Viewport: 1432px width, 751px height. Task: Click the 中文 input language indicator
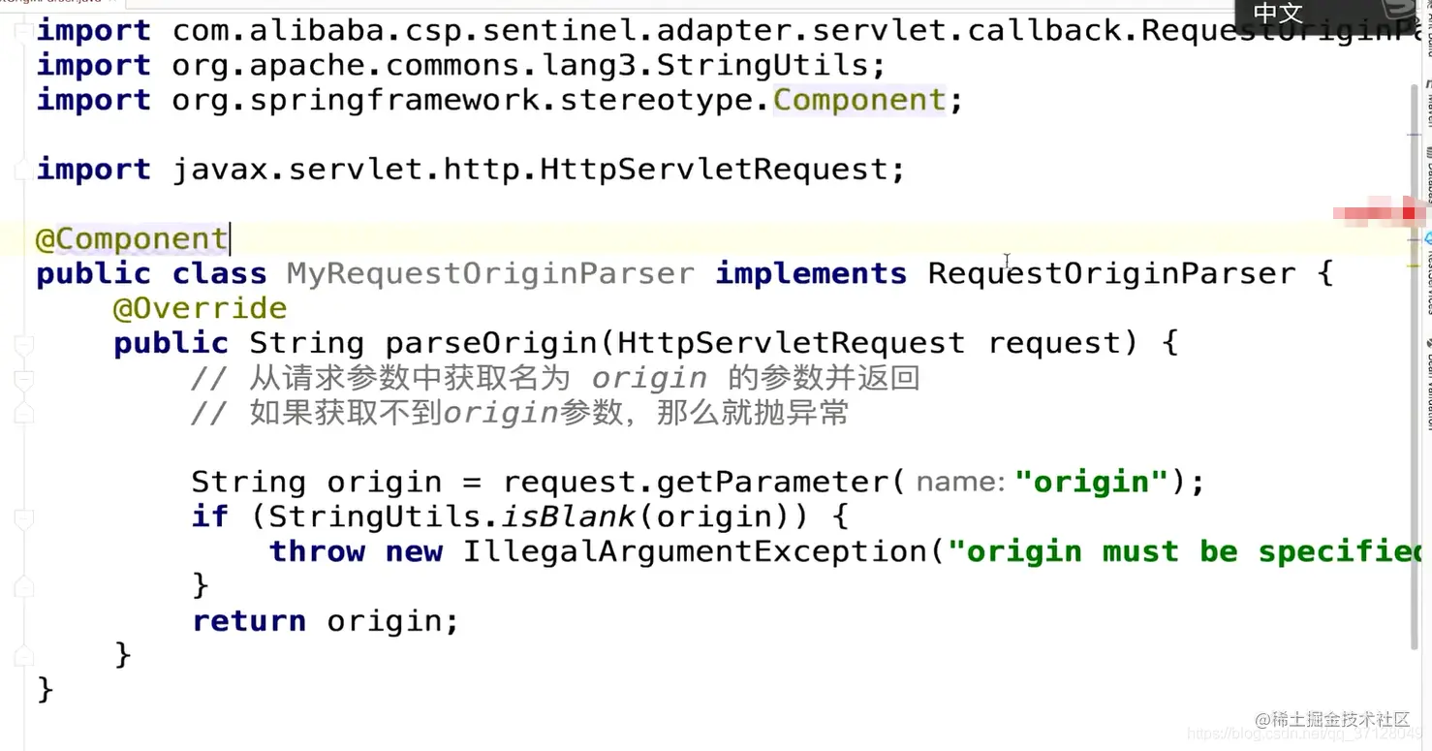1279,14
